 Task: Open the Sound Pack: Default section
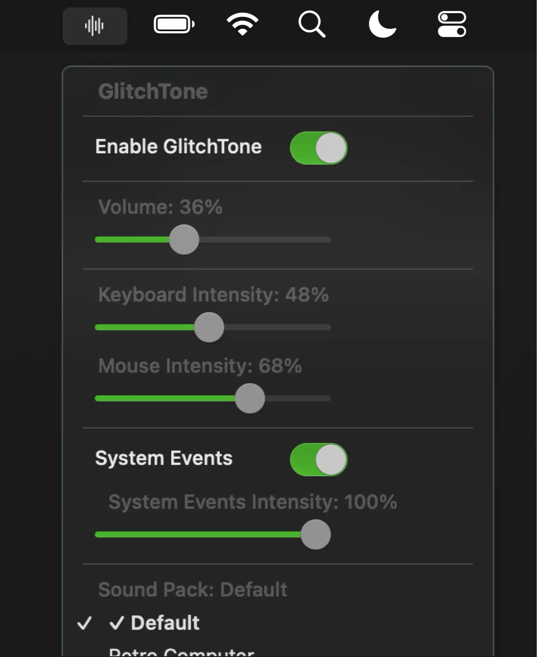192,589
